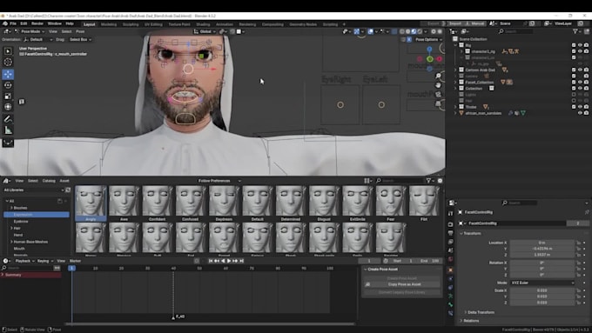This screenshot has width=592, height=333.
Task: Open the Pose Options popover
Action: pos(427,40)
